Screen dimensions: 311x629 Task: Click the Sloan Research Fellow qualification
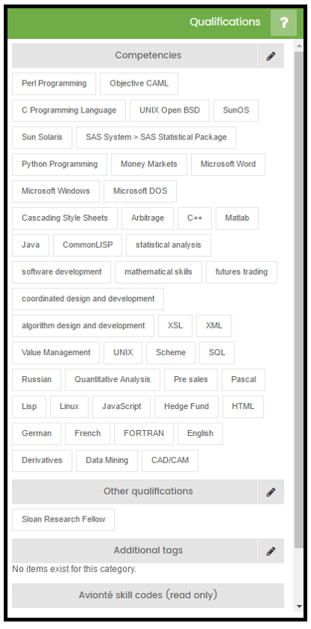coord(63,519)
